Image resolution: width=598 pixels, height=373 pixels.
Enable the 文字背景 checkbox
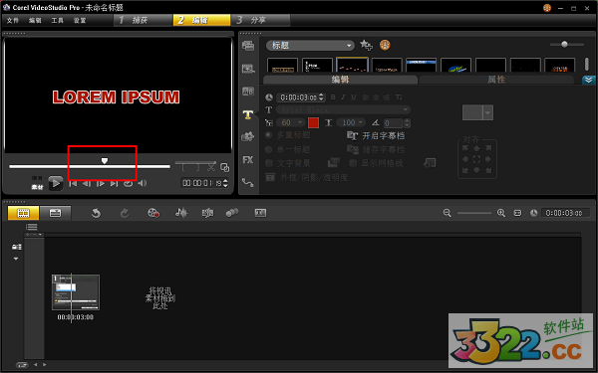pos(269,163)
